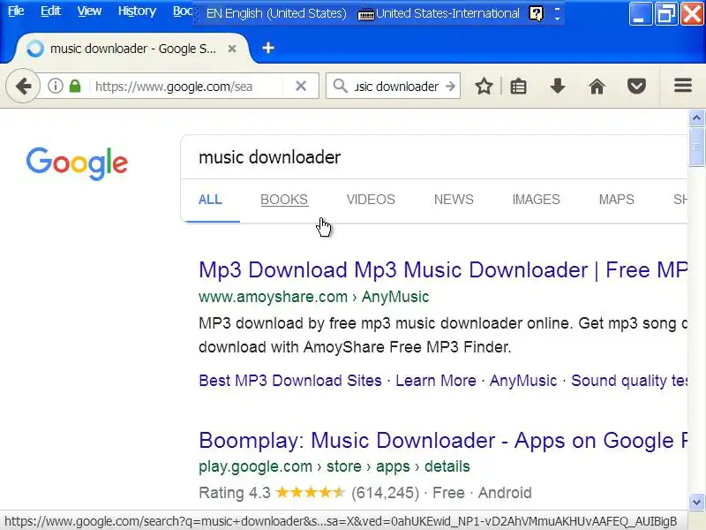
Task: Open a new tab with plus
Action: coord(268,48)
